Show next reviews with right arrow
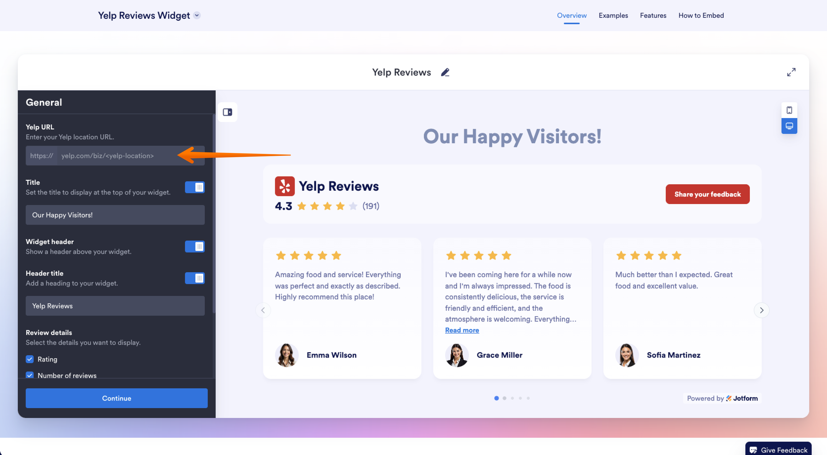Viewport: 827px width, 455px height. 761,310
